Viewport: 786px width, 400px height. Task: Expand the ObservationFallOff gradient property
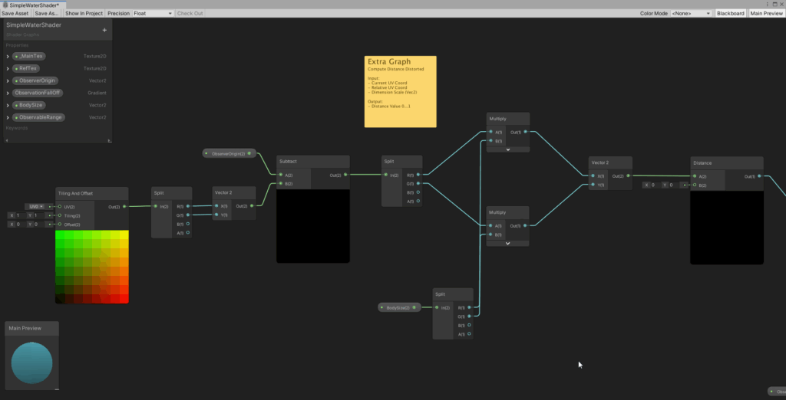(x=8, y=93)
